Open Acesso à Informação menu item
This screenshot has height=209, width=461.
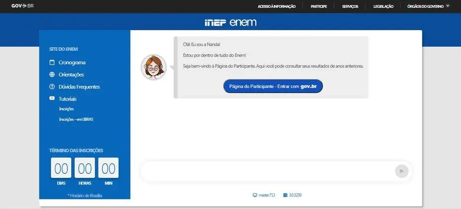[277, 6]
